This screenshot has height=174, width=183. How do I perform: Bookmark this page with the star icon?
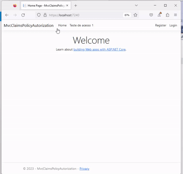[x=135, y=15]
